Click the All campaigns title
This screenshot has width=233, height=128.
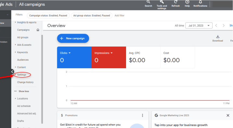click(32, 4)
